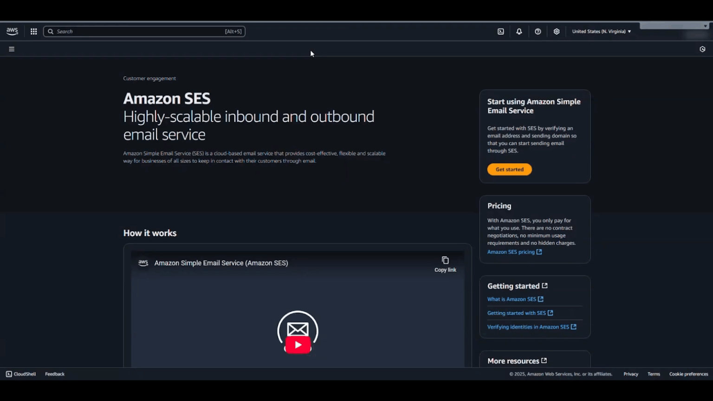
Task: Click the settings icon at the far right toolbar
Action: tap(702, 49)
